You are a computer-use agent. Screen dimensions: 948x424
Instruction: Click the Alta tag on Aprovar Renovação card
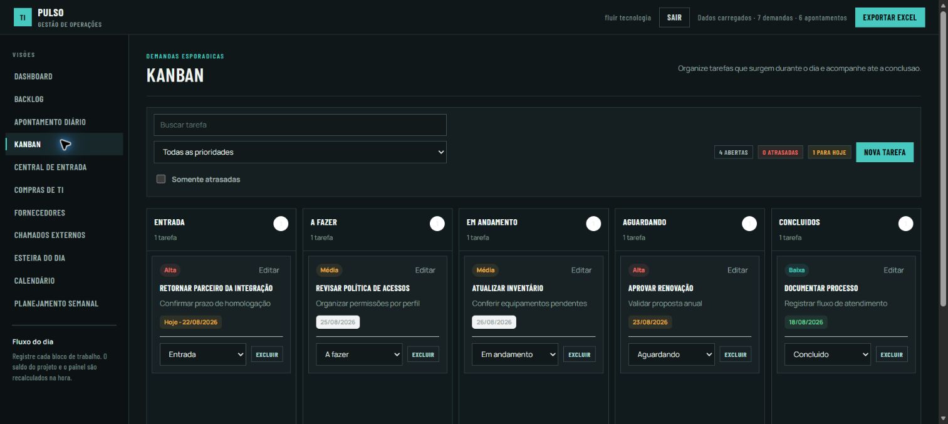638,270
